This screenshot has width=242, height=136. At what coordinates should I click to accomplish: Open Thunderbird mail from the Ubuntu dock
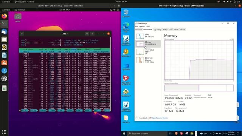tap(4, 32)
